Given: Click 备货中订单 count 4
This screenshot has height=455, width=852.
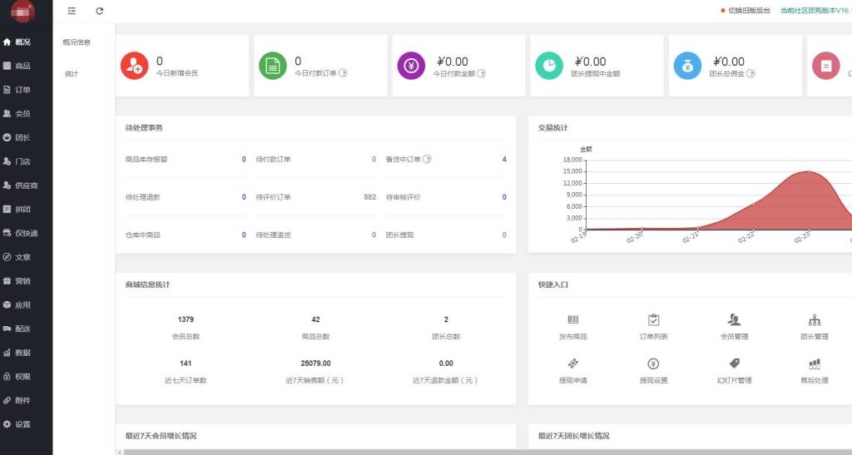Looking at the screenshot, I should [x=504, y=159].
